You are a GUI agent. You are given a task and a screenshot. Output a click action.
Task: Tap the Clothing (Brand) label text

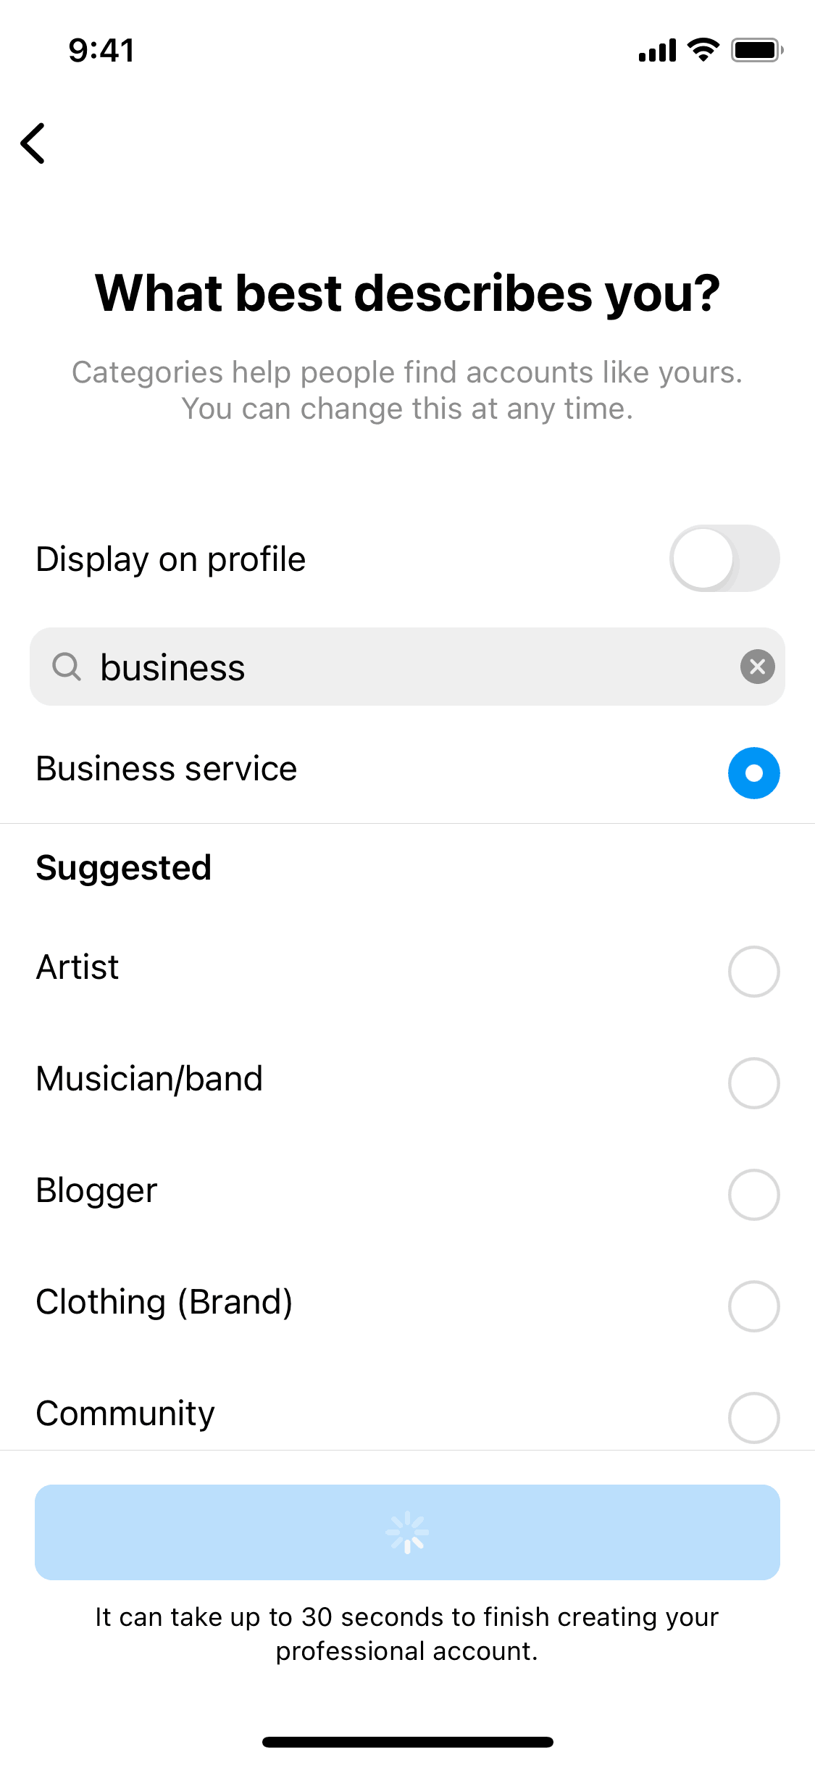point(164,1302)
